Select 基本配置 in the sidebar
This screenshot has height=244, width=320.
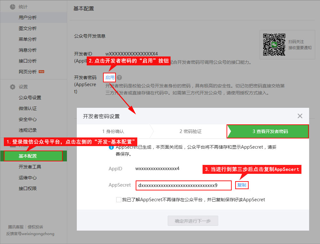[x=28, y=156]
